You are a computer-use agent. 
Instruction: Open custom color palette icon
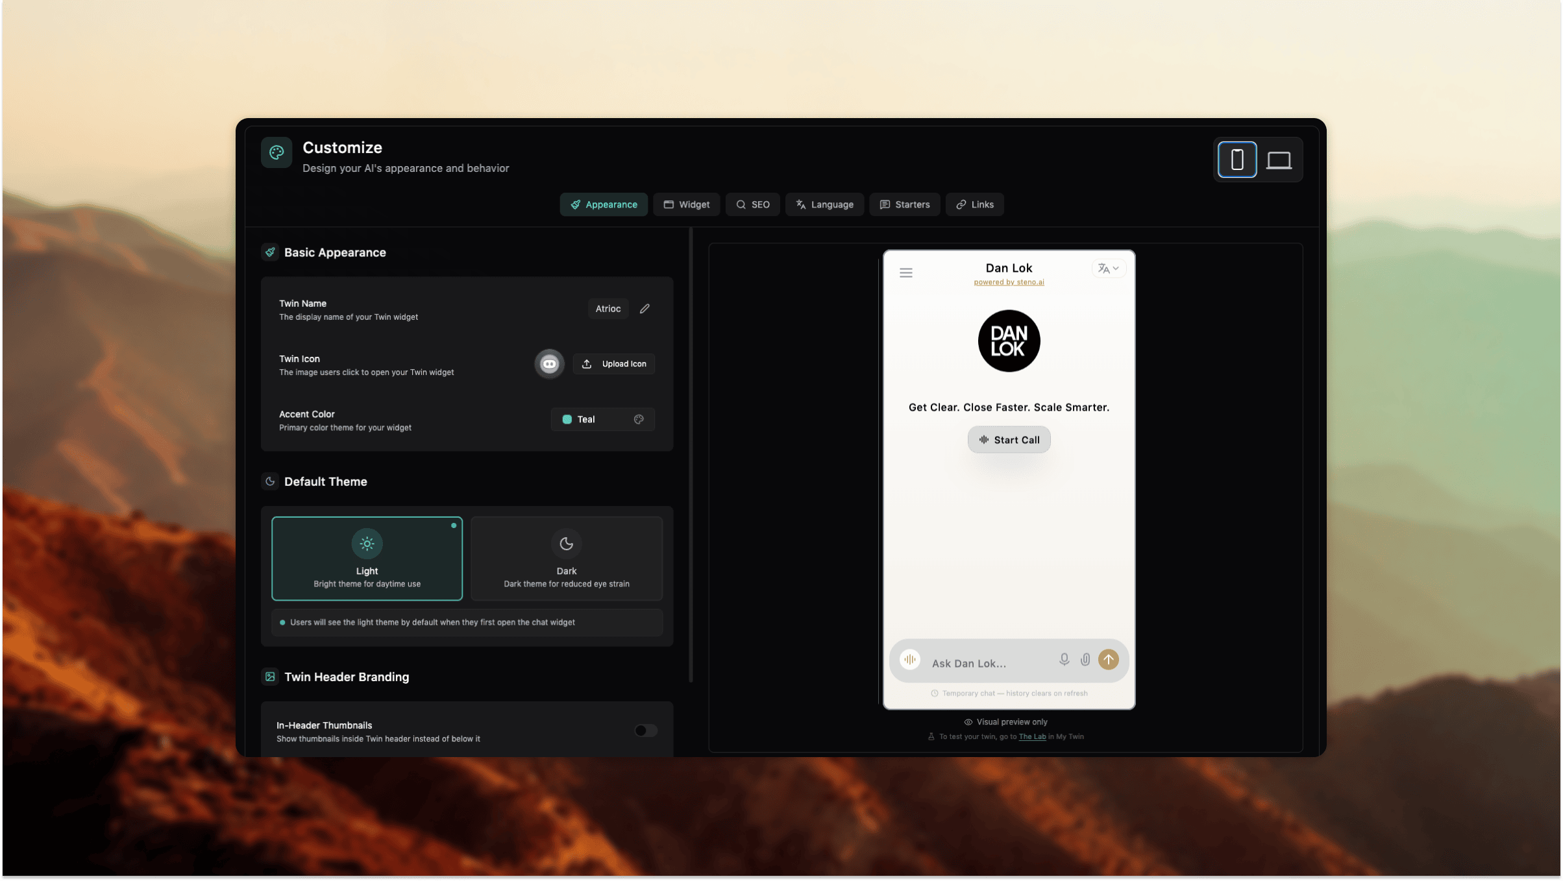coord(639,420)
